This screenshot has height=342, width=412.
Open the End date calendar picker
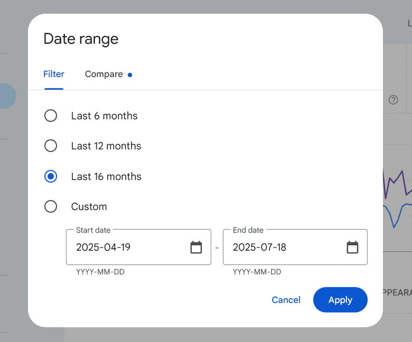(352, 247)
